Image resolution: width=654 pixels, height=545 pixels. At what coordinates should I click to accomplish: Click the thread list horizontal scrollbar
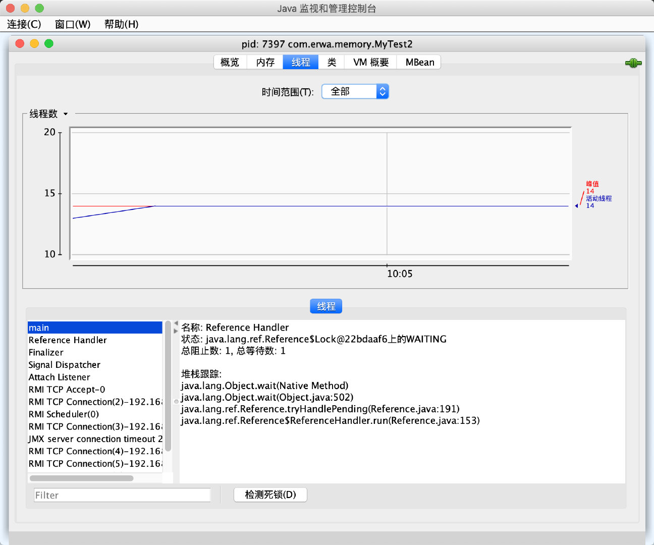(x=81, y=478)
